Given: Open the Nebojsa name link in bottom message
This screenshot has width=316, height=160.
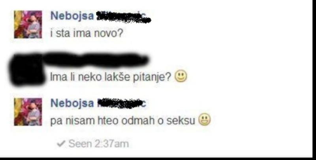Looking at the screenshot, I should [x=72, y=103].
